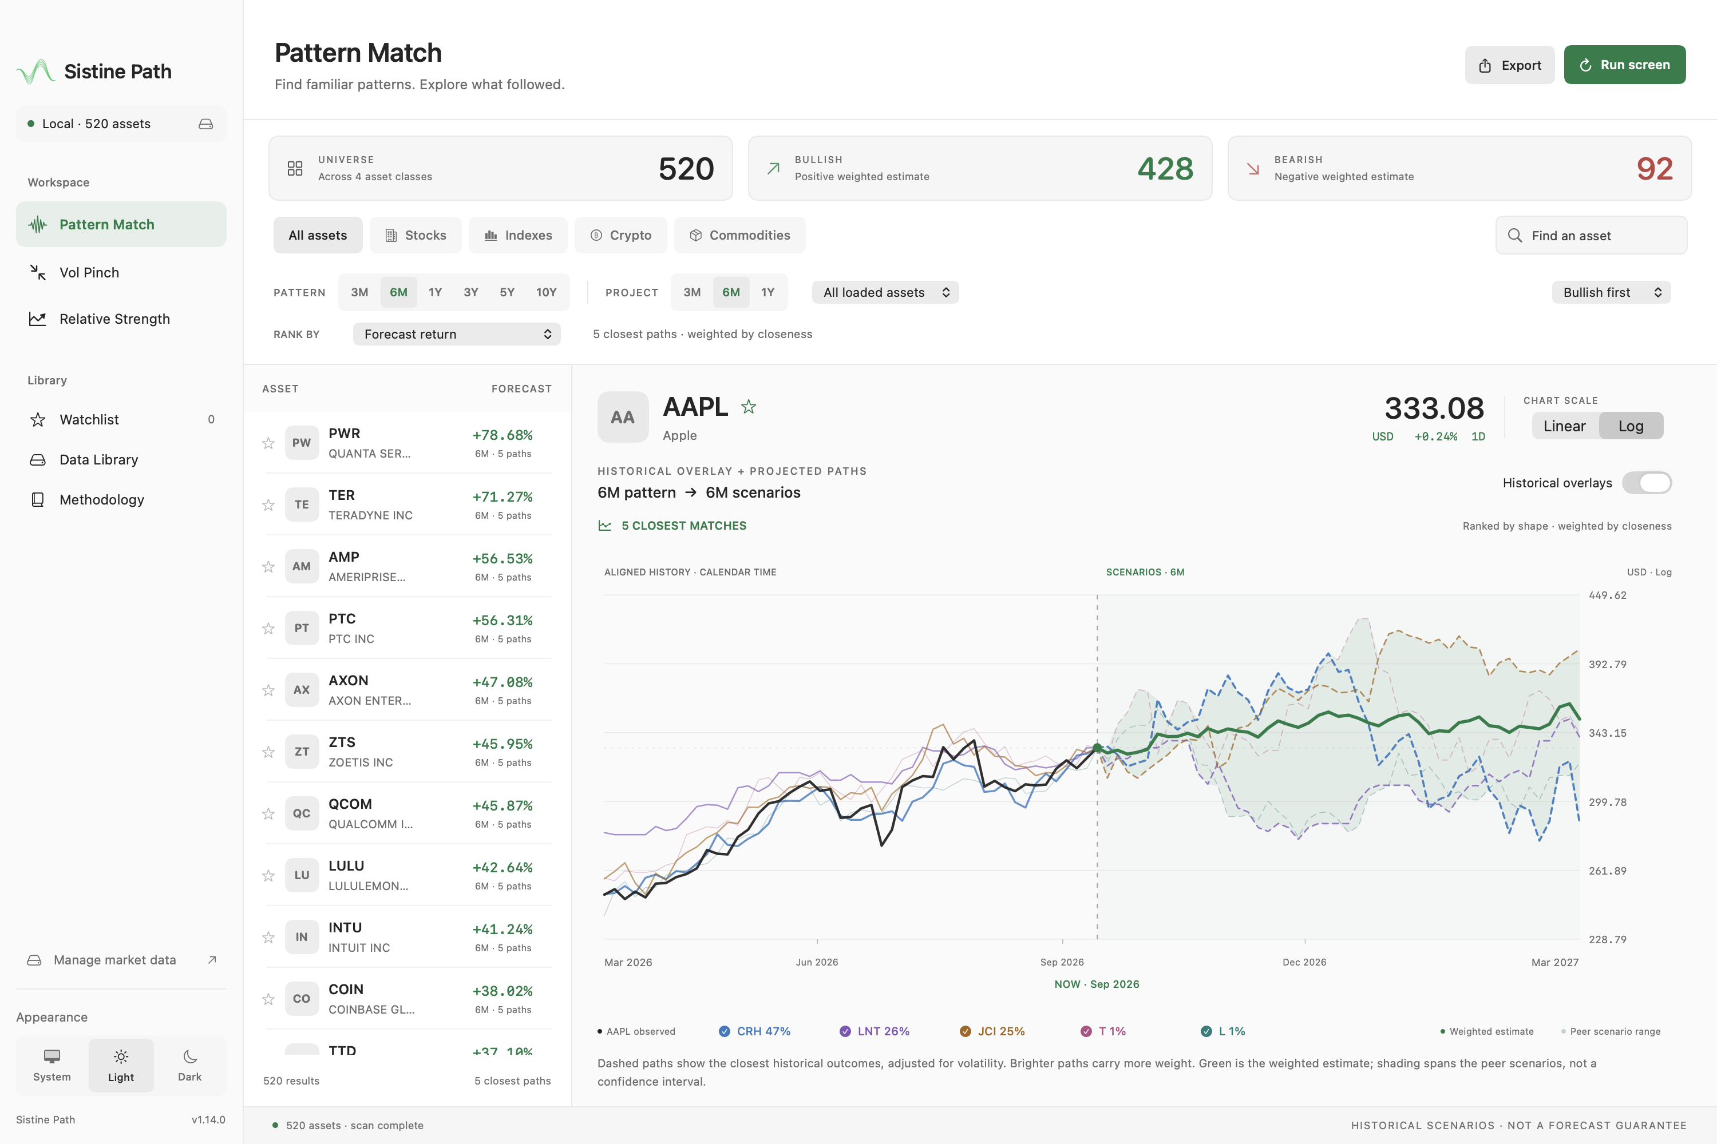Toggle the Historical overlays switch
Screen dimensions: 1717x1144
coord(1647,483)
